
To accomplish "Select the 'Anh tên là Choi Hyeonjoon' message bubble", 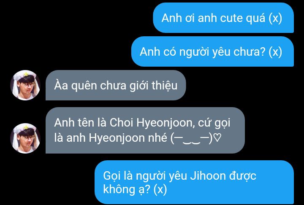I will (145, 130).
